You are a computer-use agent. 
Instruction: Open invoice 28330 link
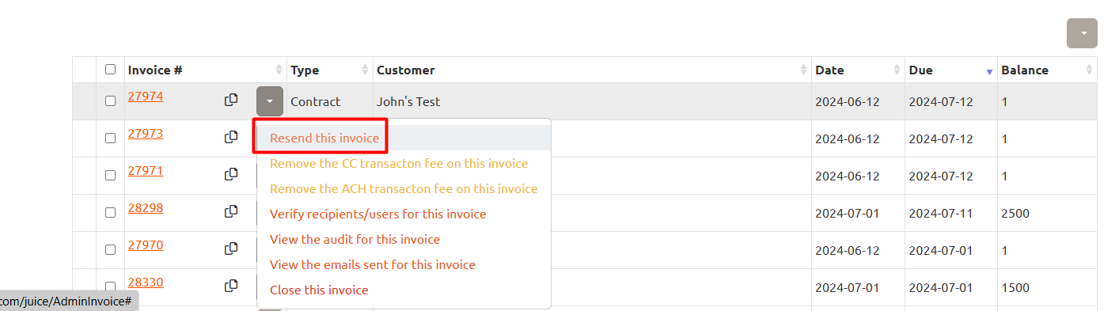pyautogui.click(x=146, y=282)
